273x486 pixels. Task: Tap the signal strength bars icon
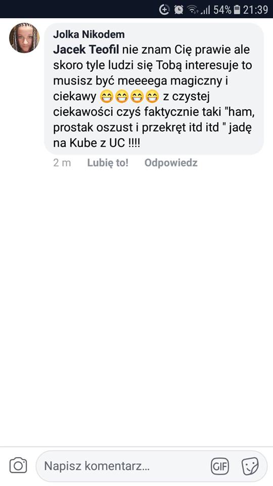tap(205, 10)
